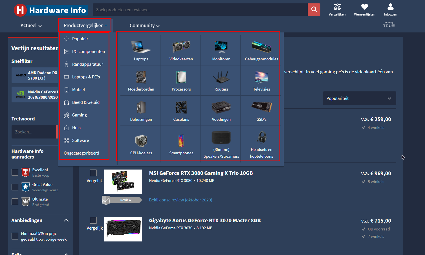The width and height of the screenshot is (425, 255).
Task: Check Vergelijk box for Gigabyte RTX 3070
Action: click(93, 220)
